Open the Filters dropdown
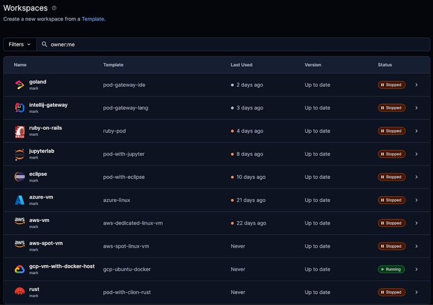 pos(20,44)
